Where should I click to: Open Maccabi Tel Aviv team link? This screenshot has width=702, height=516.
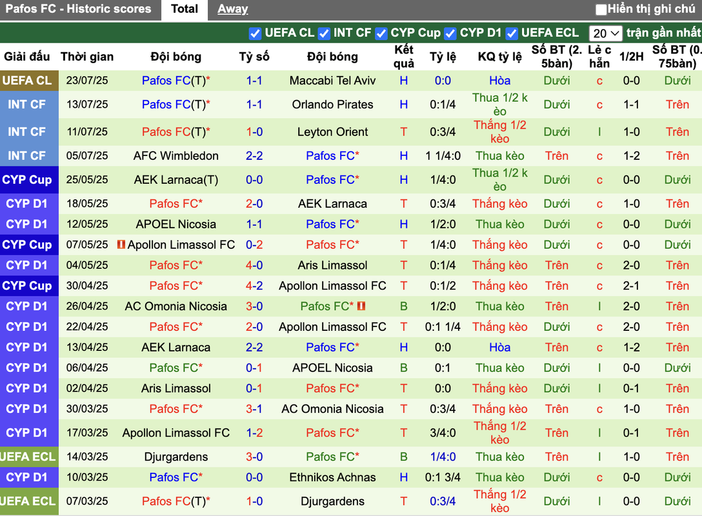(x=332, y=81)
